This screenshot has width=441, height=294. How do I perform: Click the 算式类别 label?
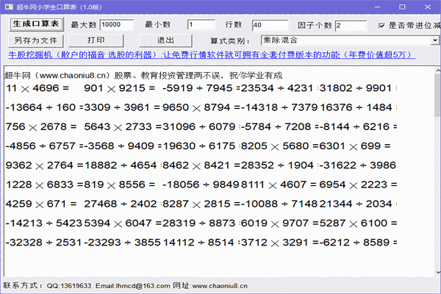tap(230, 41)
